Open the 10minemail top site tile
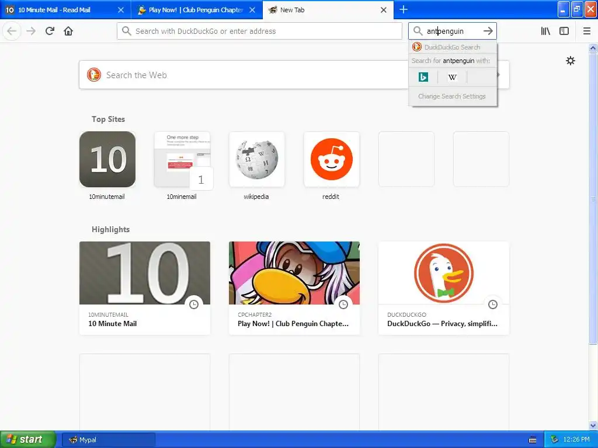The height and width of the screenshot is (448, 598). click(x=182, y=159)
